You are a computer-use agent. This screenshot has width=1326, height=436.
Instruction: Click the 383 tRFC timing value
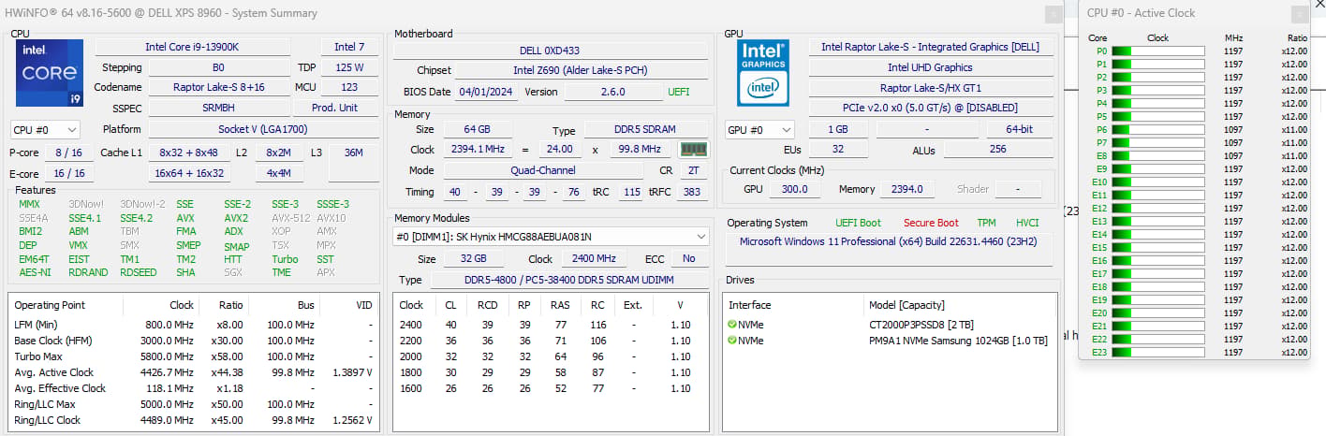pos(692,192)
